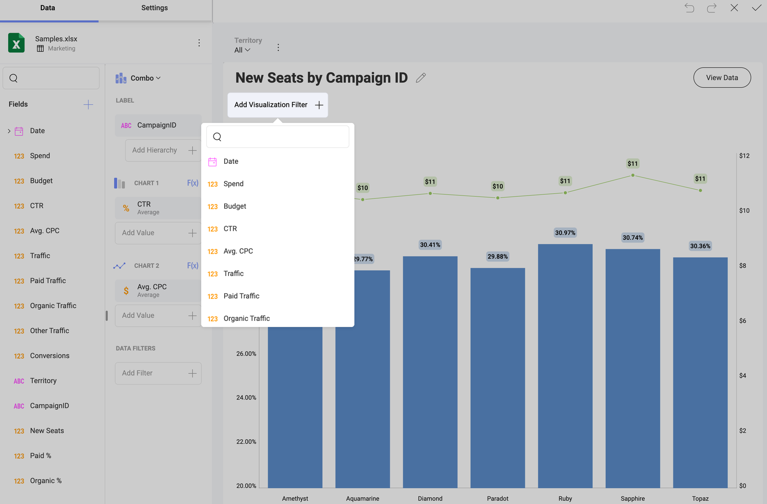Switch to the Settings tab

(154, 8)
